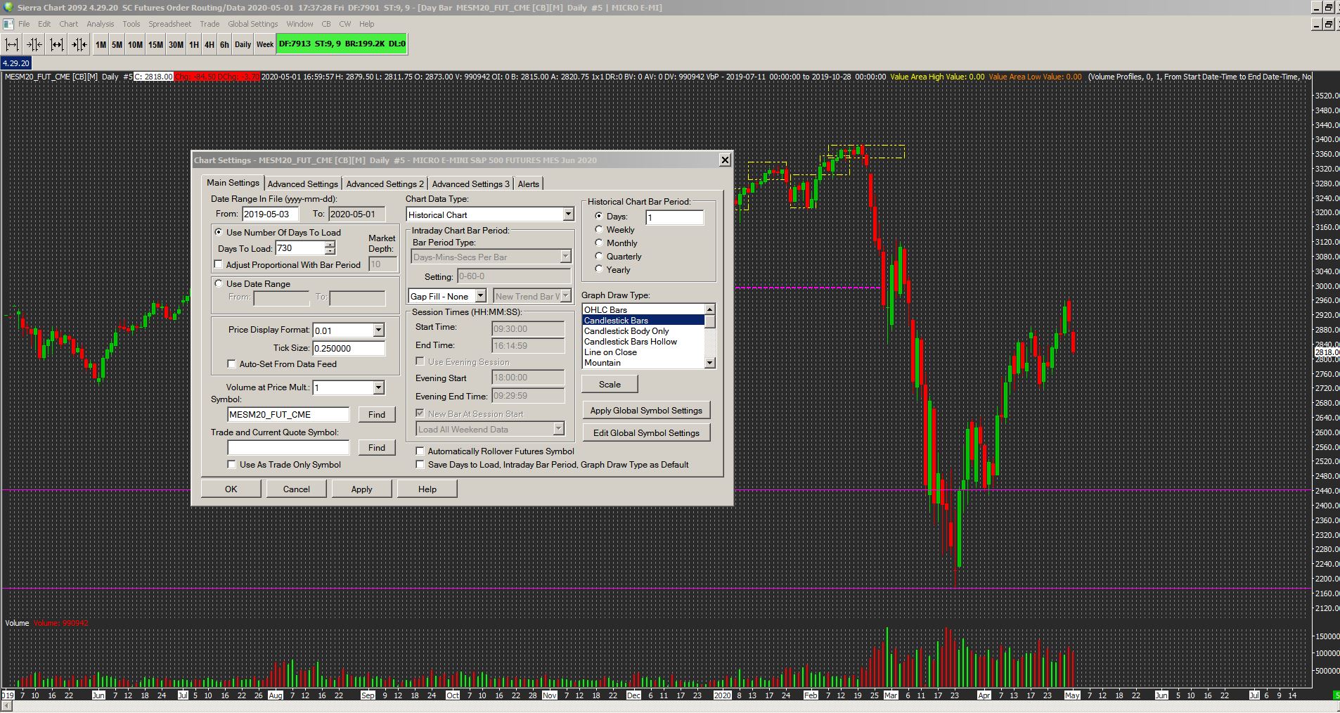Switch chart to 1H timeframe
The image size is (1340, 713).
click(x=194, y=44)
